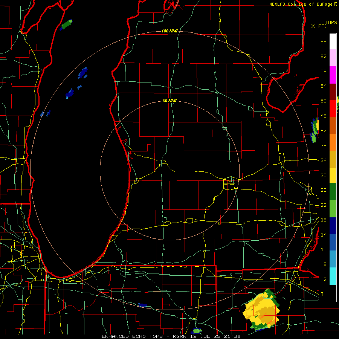This screenshot has height=339, width=339.
Task: Click the black TH legend swatch
Action: click(x=333, y=293)
